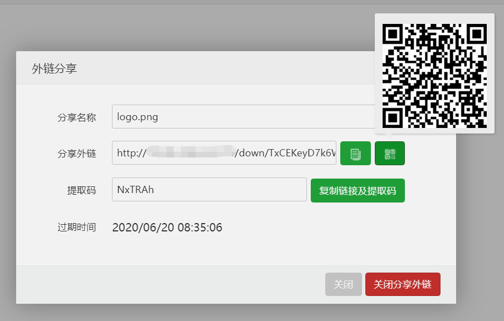Click the 提取码 label
Viewport: 504px width, 321px height.
[82, 190]
